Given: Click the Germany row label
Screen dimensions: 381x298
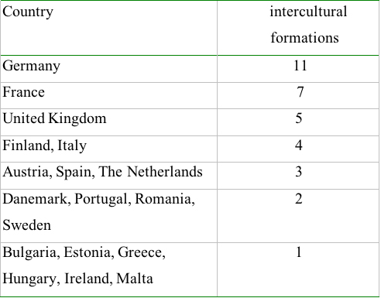Looking at the screenshot, I should coord(31,67).
